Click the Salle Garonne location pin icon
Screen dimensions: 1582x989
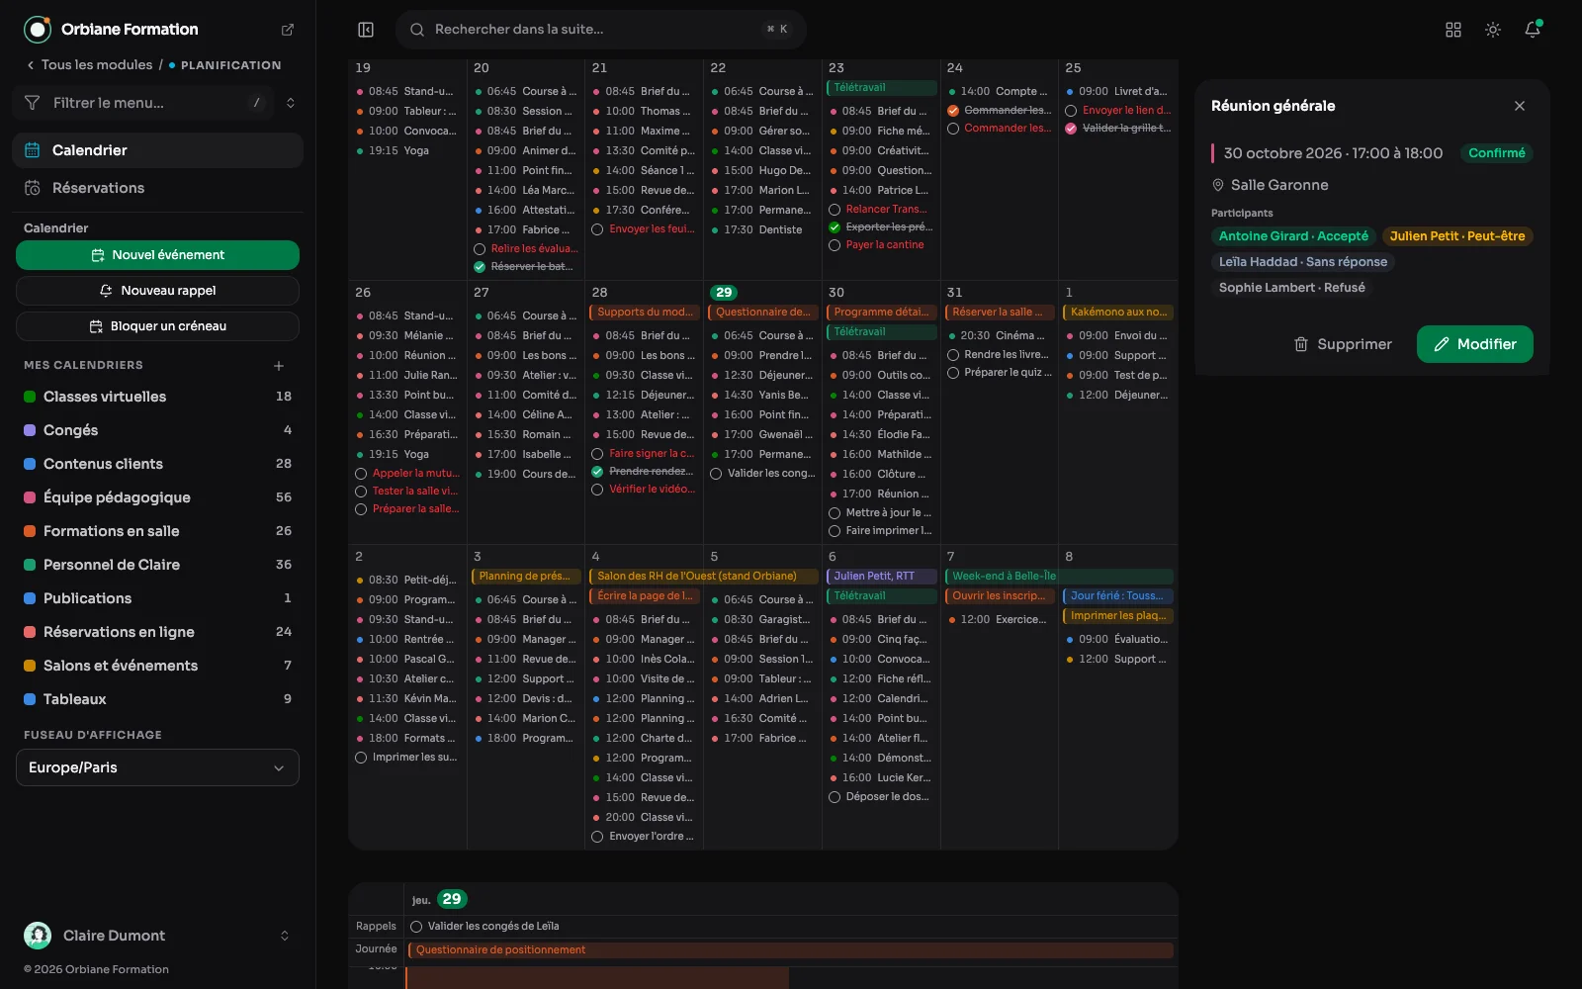(x=1218, y=185)
